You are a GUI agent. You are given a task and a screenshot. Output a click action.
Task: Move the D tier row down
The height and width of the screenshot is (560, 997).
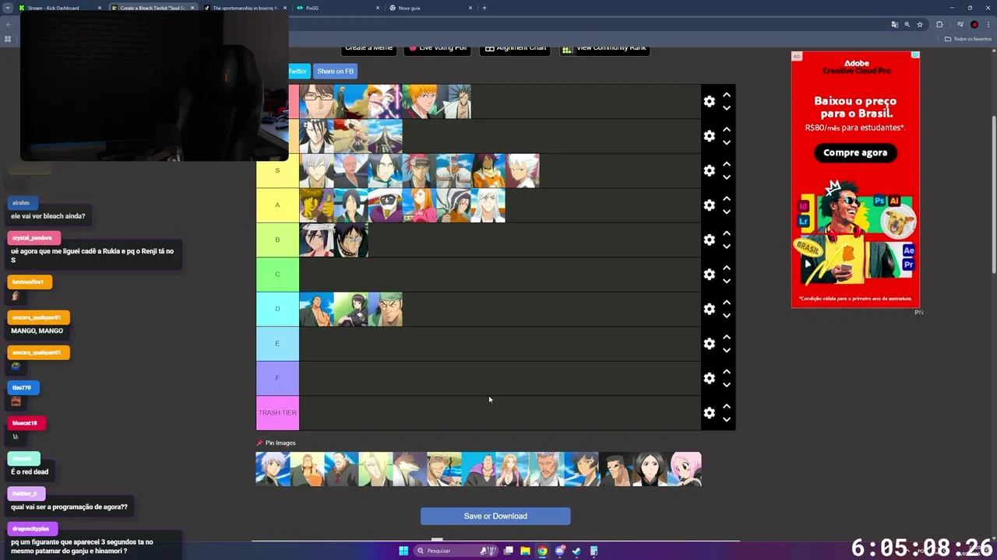[727, 316]
